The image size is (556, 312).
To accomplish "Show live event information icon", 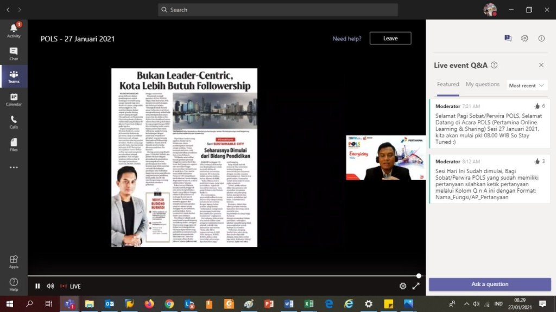I will coord(541,39).
